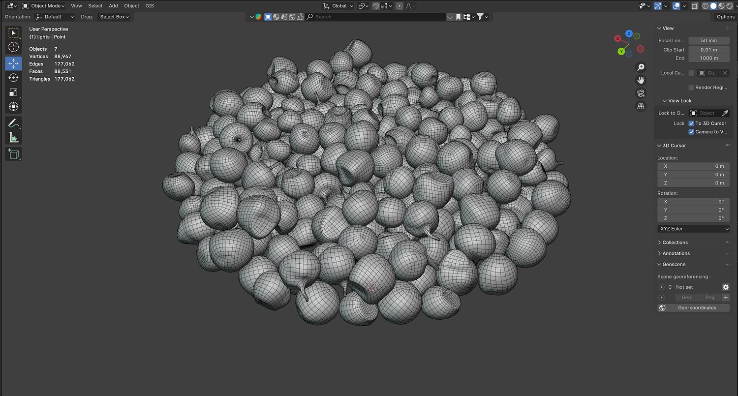
Task: Open the Object menu
Action: click(131, 6)
